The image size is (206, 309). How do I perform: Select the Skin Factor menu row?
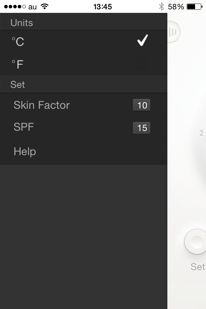[x=84, y=105]
